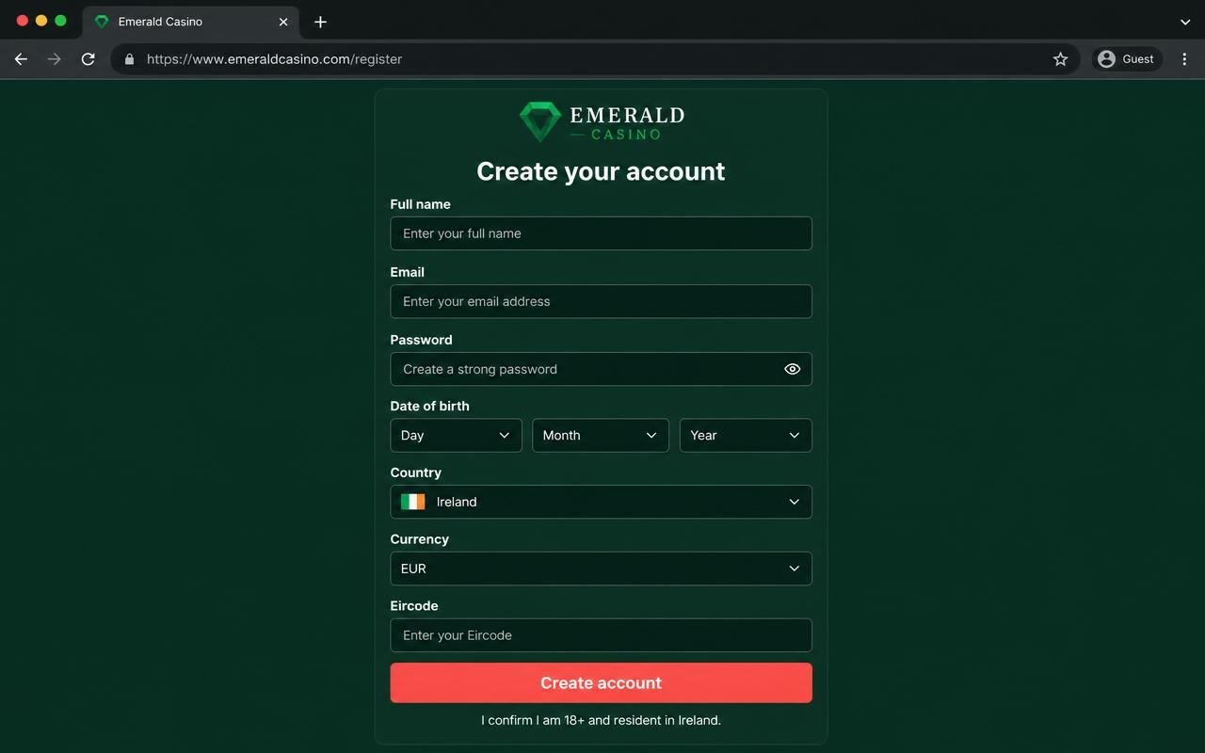Screen dimensions: 1205x753
Task: Go back using the back arrow
Action: tap(21, 59)
